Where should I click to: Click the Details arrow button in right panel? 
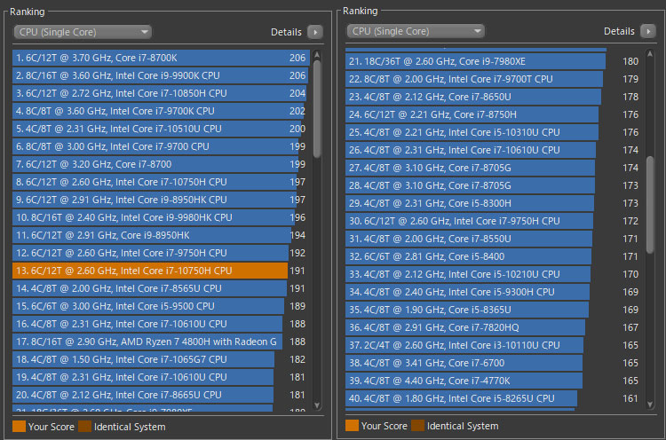[x=648, y=32]
